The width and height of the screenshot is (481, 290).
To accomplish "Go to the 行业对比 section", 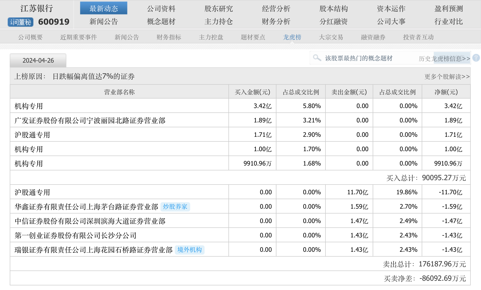I will [448, 22].
